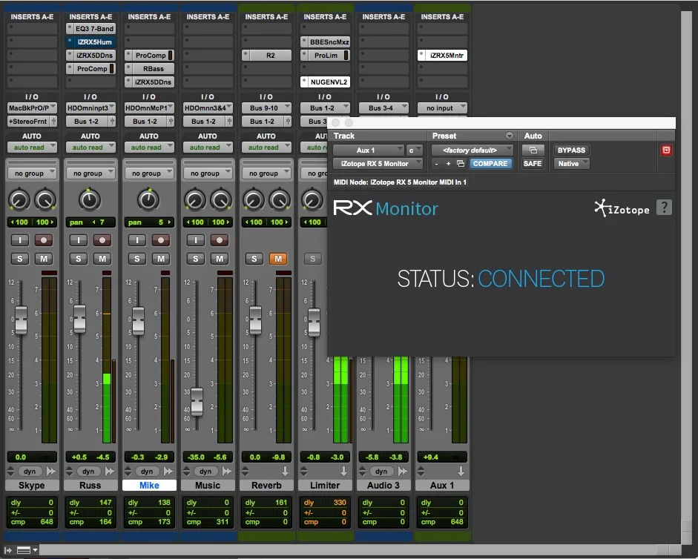The image size is (698, 559).
Task: Mute the Skype track
Action: 44,259
